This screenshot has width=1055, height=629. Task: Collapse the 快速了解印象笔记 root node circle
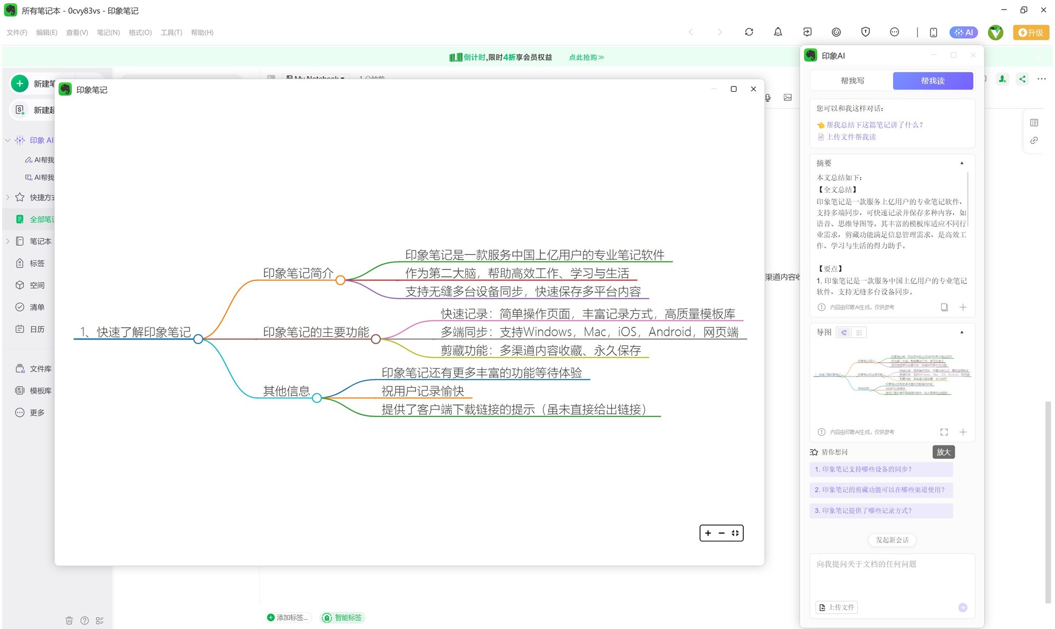pyautogui.click(x=198, y=339)
